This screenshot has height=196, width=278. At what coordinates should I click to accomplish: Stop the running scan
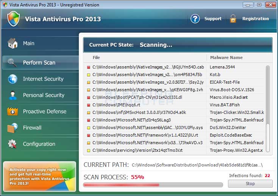tap(250, 184)
